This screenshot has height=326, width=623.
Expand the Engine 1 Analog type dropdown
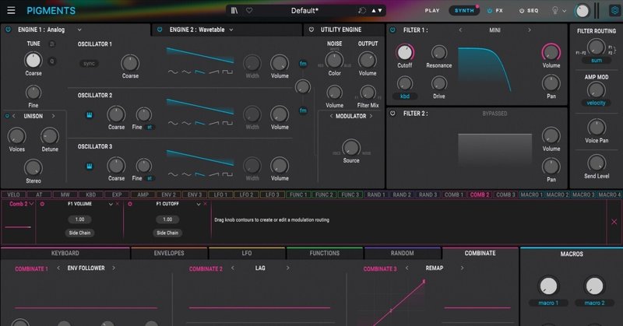[79, 30]
